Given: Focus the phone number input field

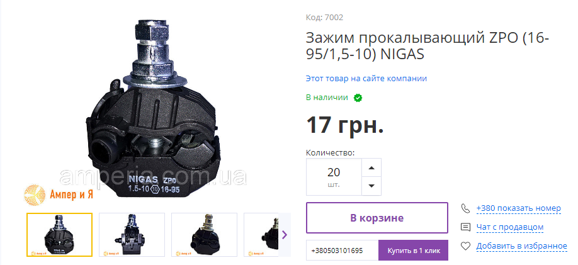Looking at the screenshot, I should [342, 251].
